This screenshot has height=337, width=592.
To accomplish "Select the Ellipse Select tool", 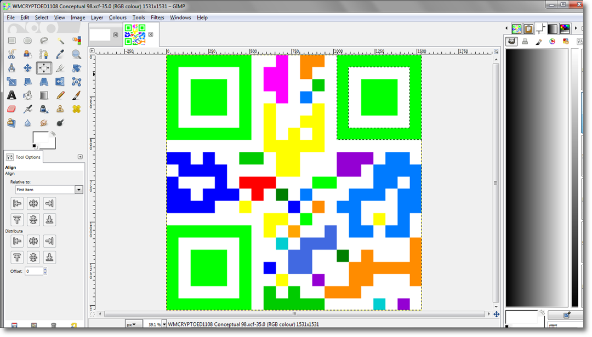I will pyautogui.click(x=27, y=41).
